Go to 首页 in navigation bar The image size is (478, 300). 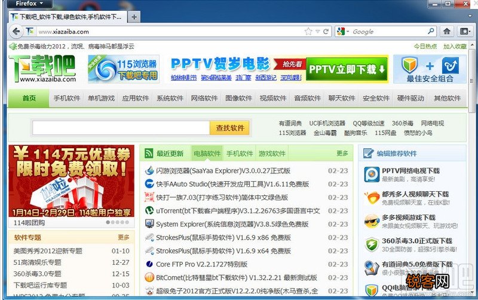29,98
